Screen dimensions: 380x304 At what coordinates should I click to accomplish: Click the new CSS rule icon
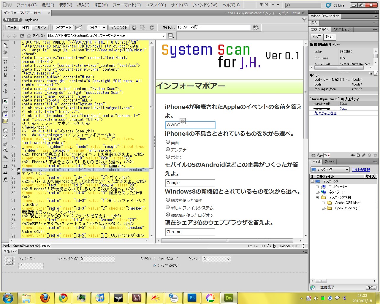(358, 155)
